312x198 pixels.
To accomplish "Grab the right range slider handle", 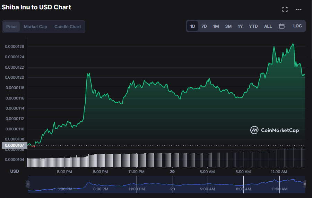I will tap(305, 184).
